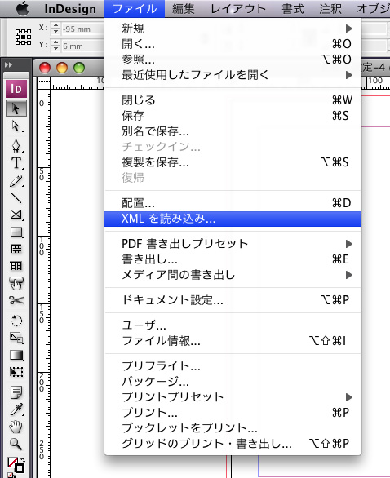Viewport: 390px width, 478px height.
Task: Select the Scale tool
Action: coord(16,338)
